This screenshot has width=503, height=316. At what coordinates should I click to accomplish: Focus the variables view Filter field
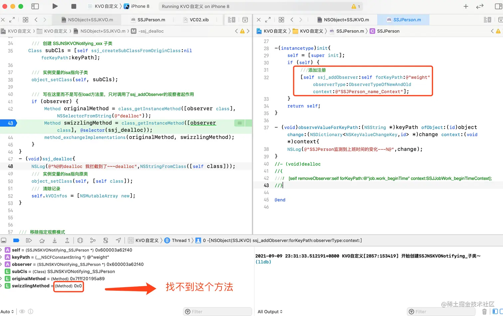[218, 312]
